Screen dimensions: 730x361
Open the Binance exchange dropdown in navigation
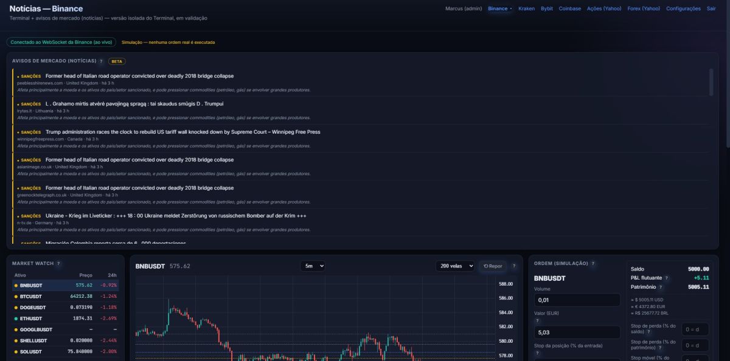pyautogui.click(x=500, y=9)
